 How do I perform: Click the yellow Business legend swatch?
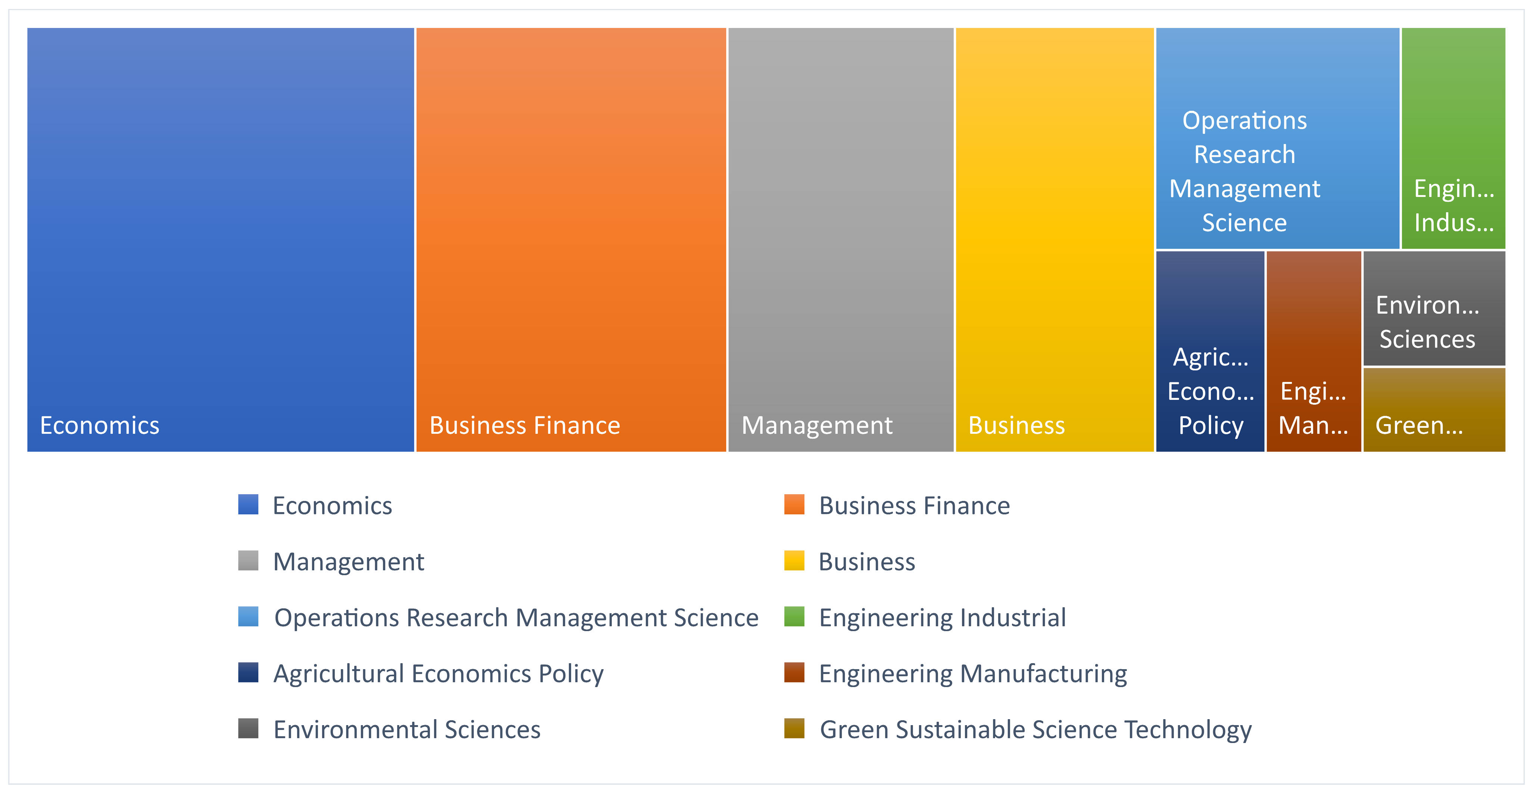(794, 560)
